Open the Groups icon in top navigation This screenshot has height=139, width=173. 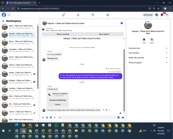[108, 15]
